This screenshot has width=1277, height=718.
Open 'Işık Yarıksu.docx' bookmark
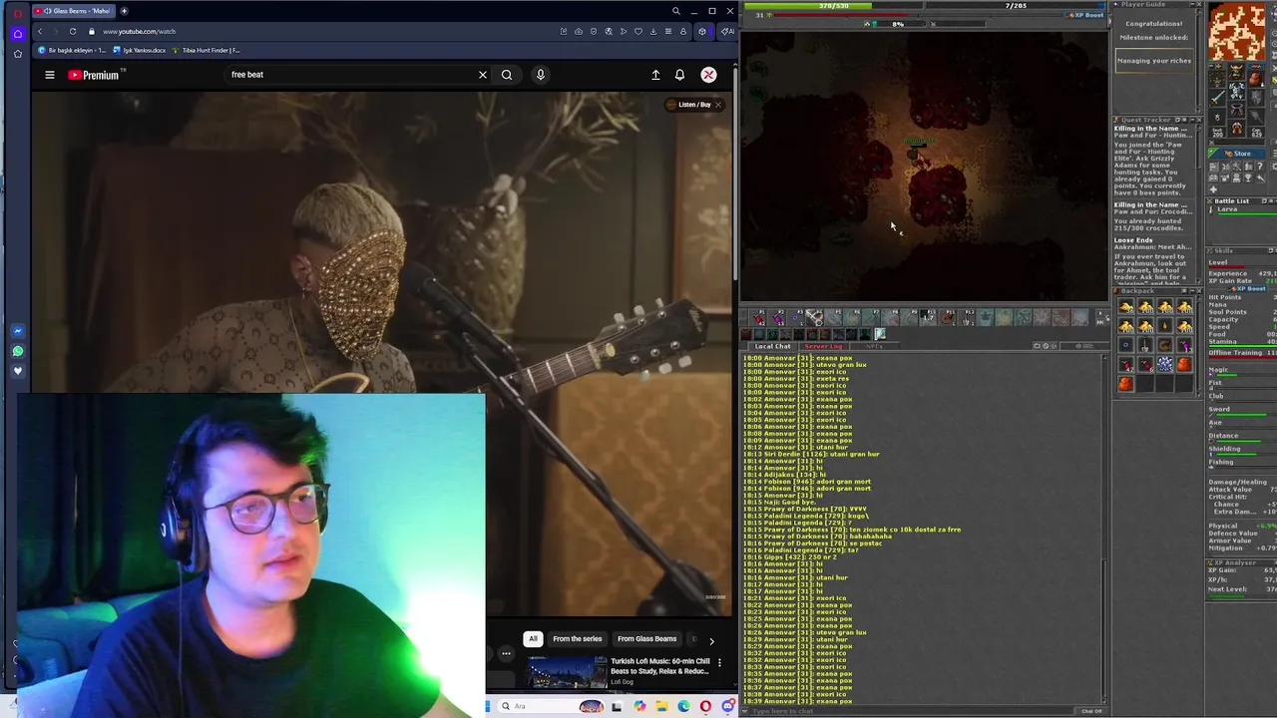pos(140,50)
